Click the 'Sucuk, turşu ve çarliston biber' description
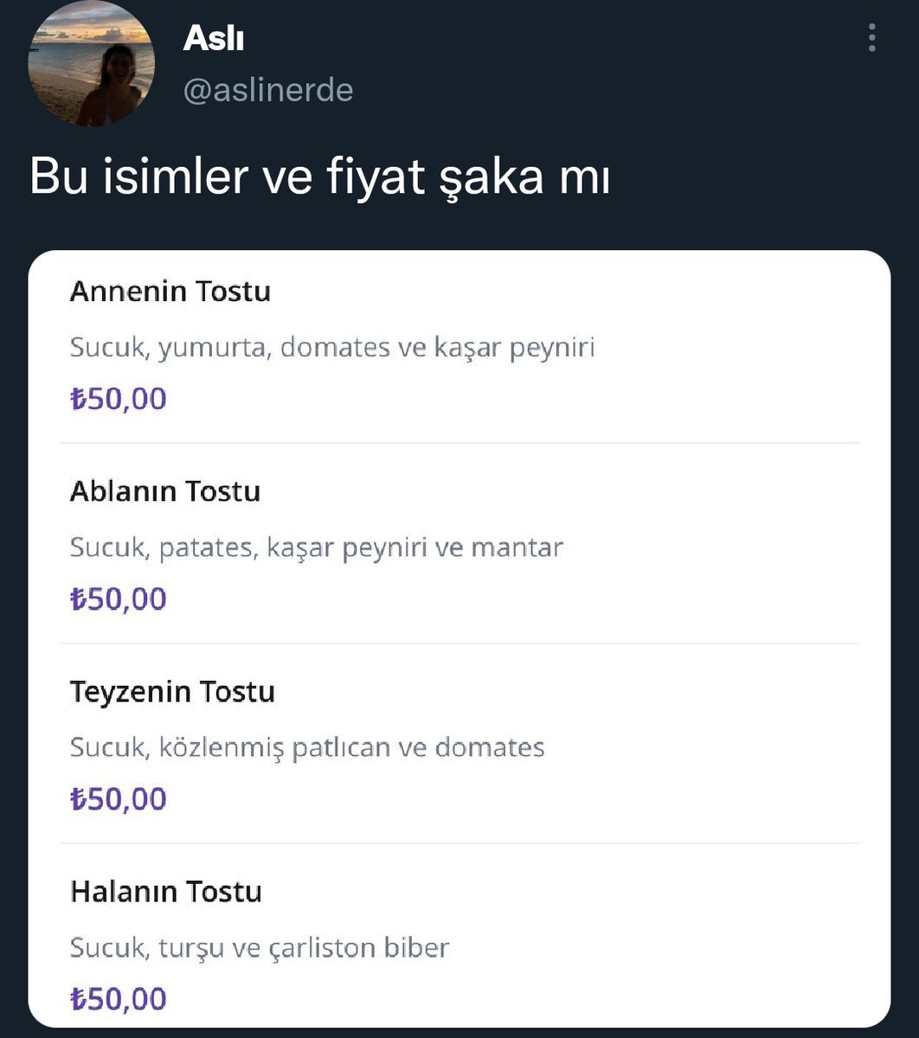919x1038 pixels. tap(260, 947)
